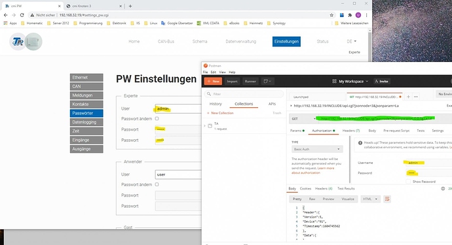Switch to the APIs tab
The image size is (452, 245).
272,104
